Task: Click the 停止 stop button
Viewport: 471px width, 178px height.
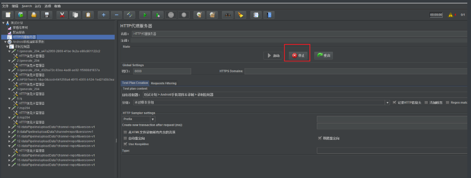Action: pos(298,55)
